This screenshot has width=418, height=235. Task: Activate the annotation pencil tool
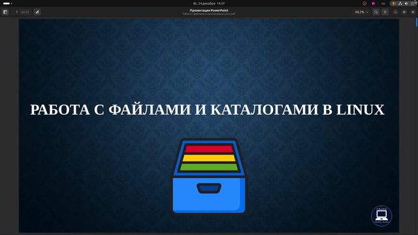(37, 12)
